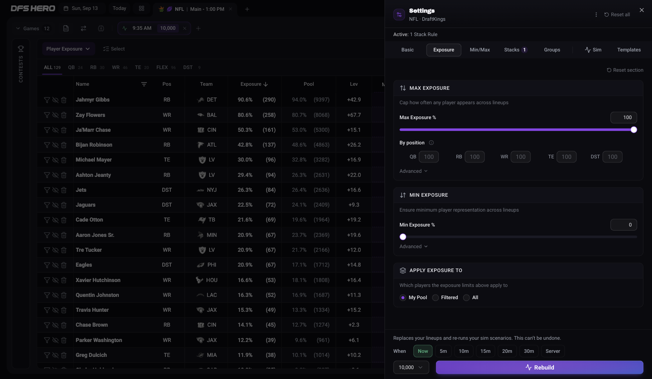
Task: Open the 10,000 lineup count dropdown
Action: (411, 367)
